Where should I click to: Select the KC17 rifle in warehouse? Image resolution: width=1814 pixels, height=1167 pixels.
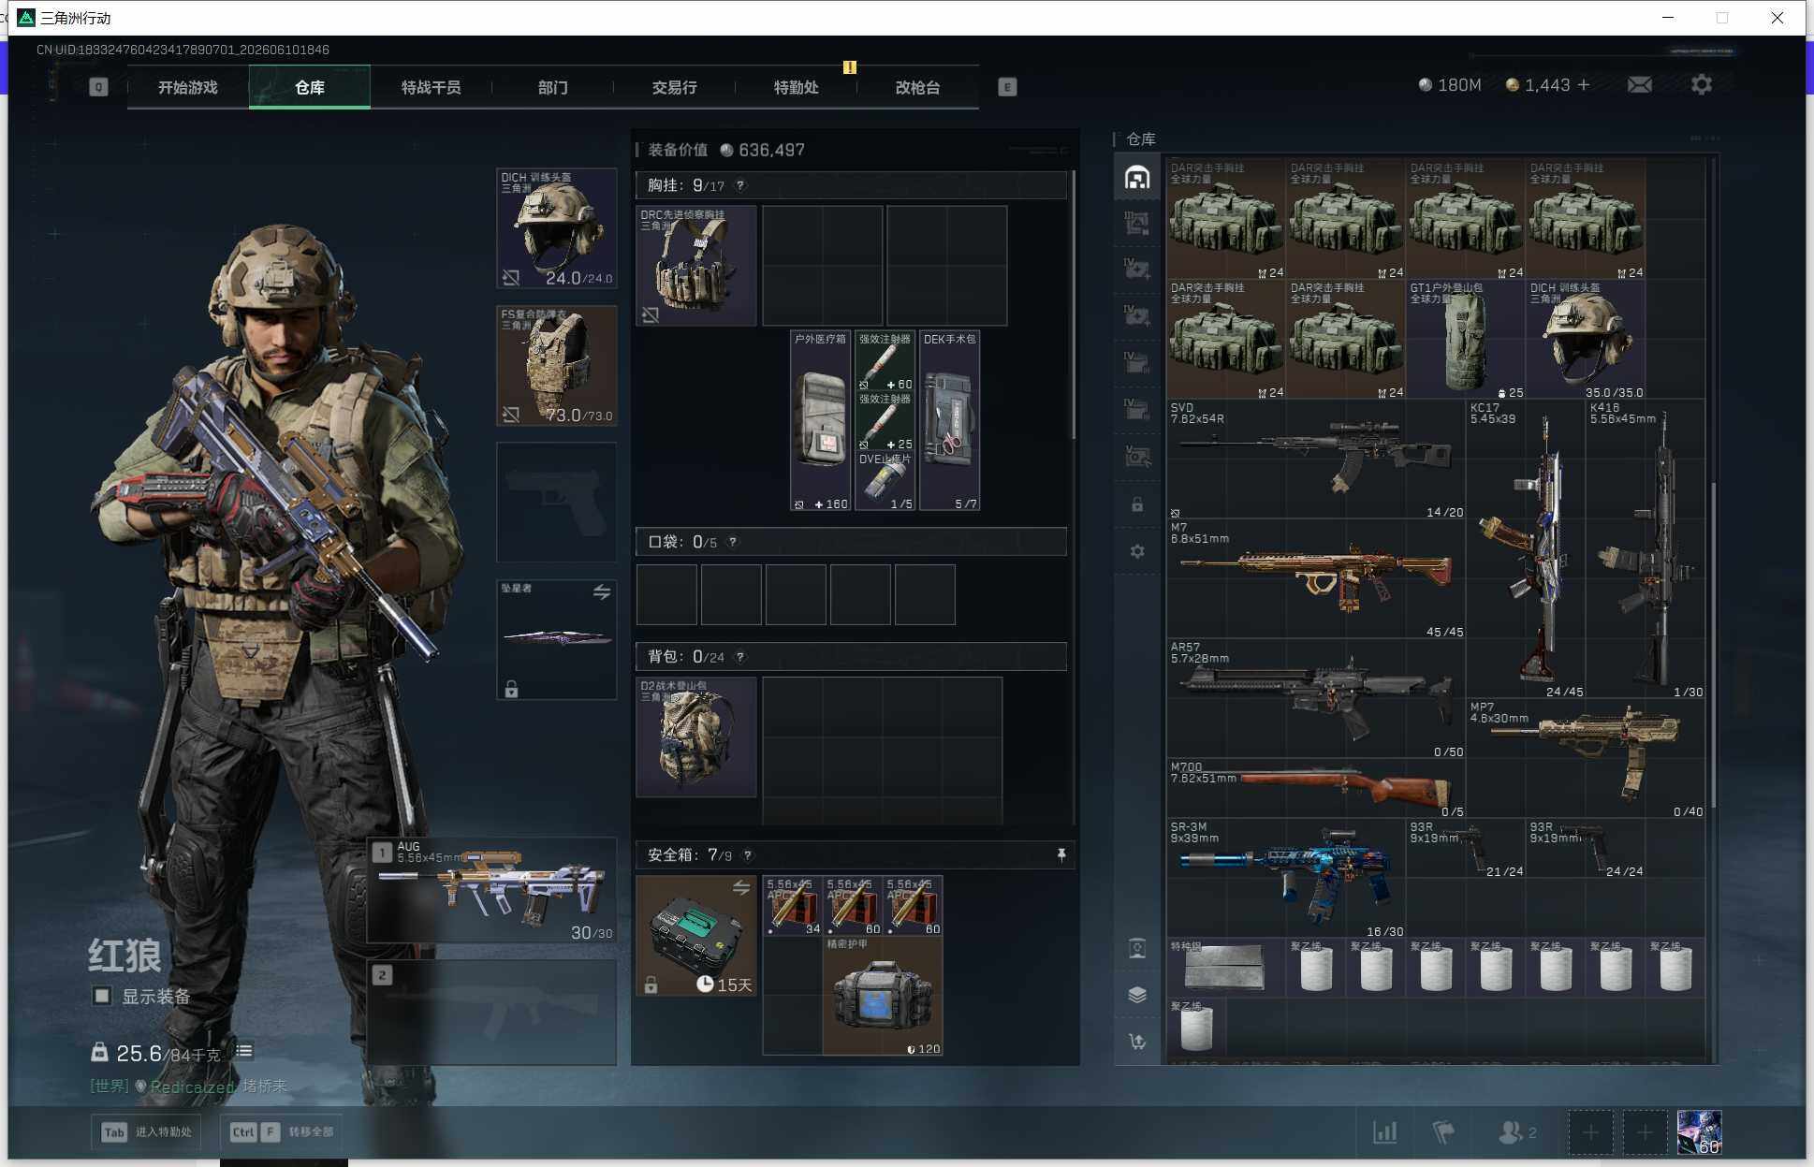(1526, 549)
